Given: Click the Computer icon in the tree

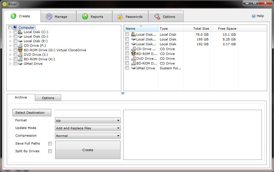Looking at the screenshot, I should pos(15,27).
